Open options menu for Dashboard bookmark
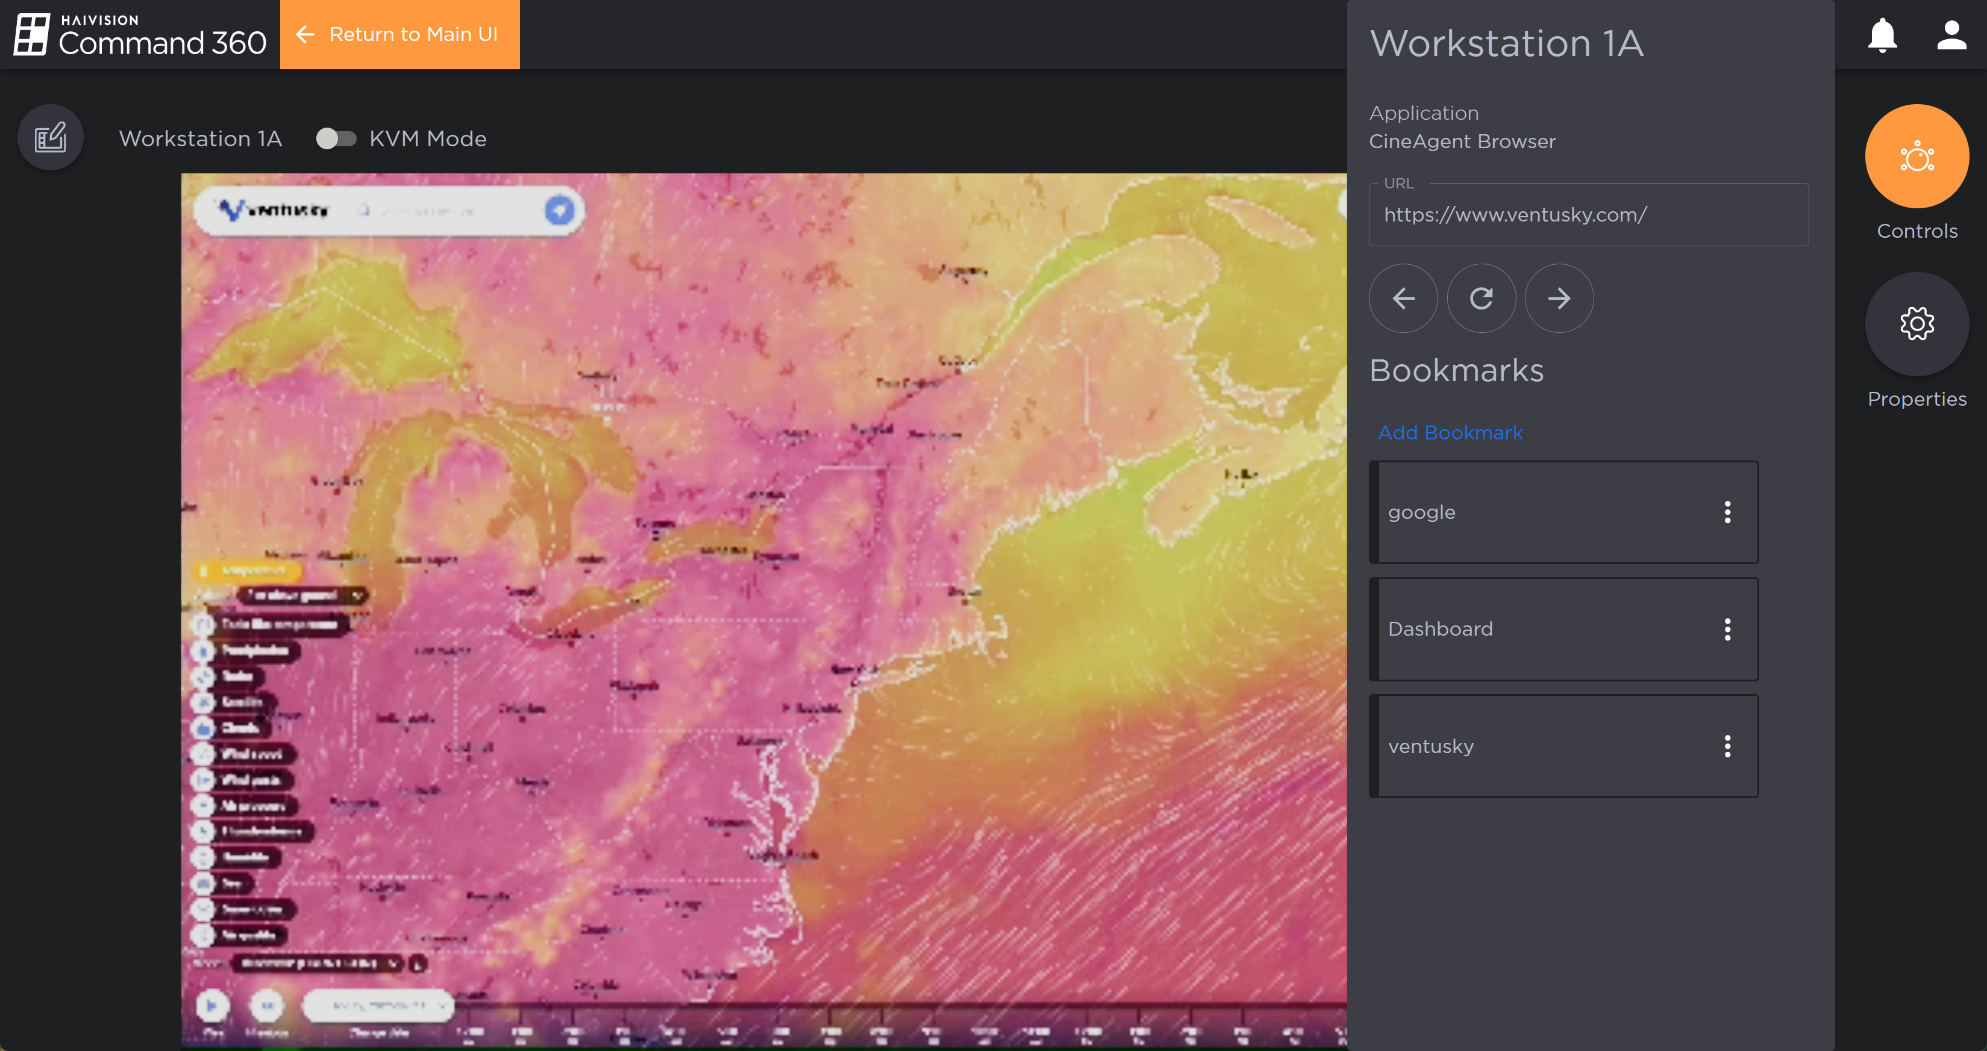Viewport: 1987px width, 1051px height. click(x=1727, y=630)
